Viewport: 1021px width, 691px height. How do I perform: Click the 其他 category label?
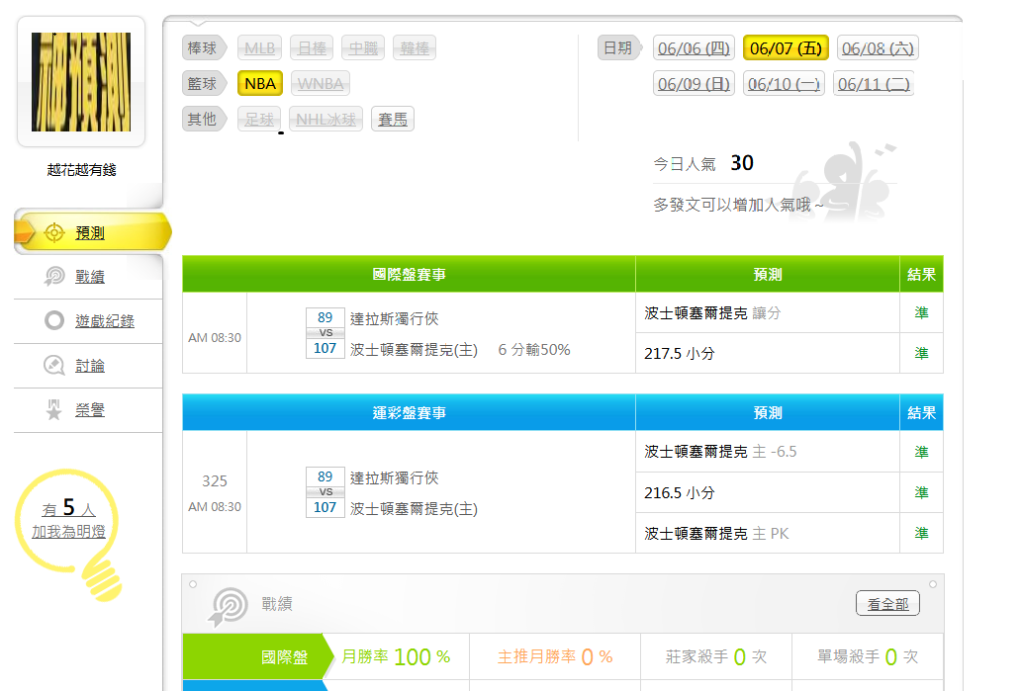pyautogui.click(x=203, y=119)
